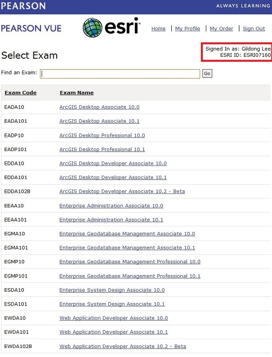Select Enterprise Geodatabase Management Associate 10.0
The image size is (272, 357).
click(x=127, y=233)
